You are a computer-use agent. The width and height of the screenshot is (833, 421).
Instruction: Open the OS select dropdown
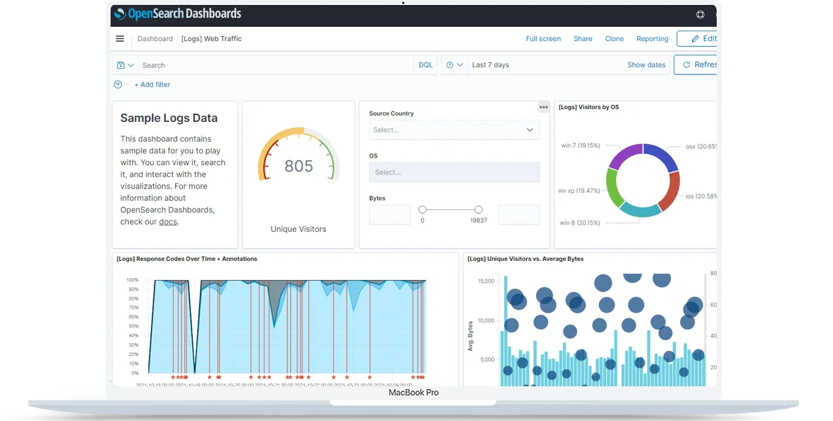(454, 172)
